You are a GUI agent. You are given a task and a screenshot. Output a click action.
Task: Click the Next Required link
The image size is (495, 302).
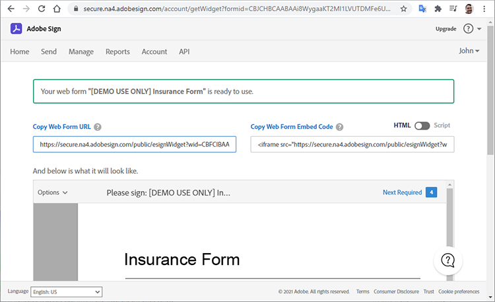[402, 192]
